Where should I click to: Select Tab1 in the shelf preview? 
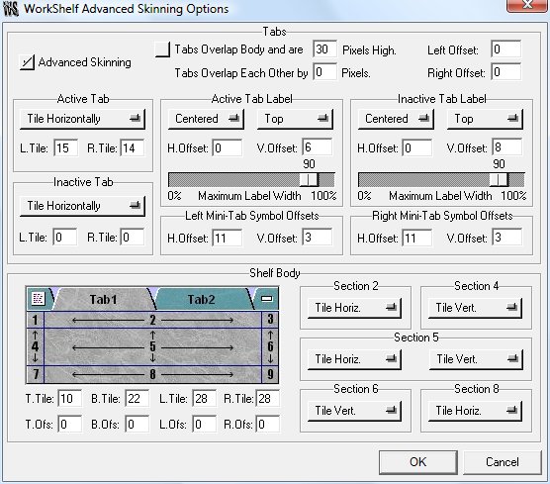103,299
